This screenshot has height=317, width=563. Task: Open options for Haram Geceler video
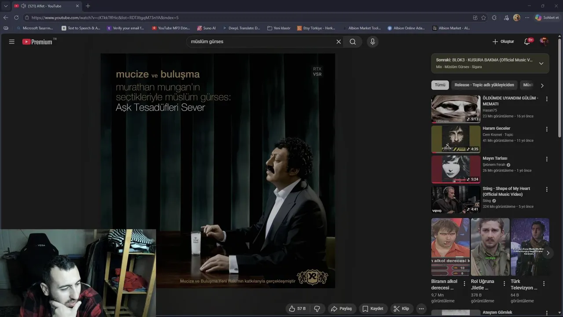point(547,129)
